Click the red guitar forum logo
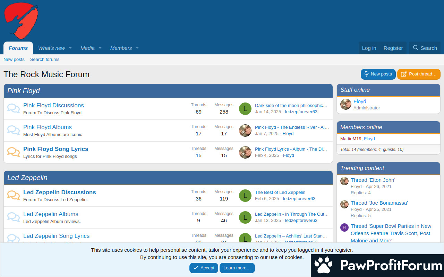Viewport: 444px width, 277px height. [x=21, y=20]
